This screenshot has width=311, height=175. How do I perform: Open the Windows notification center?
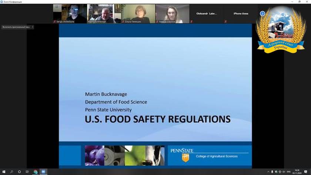(306, 172)
